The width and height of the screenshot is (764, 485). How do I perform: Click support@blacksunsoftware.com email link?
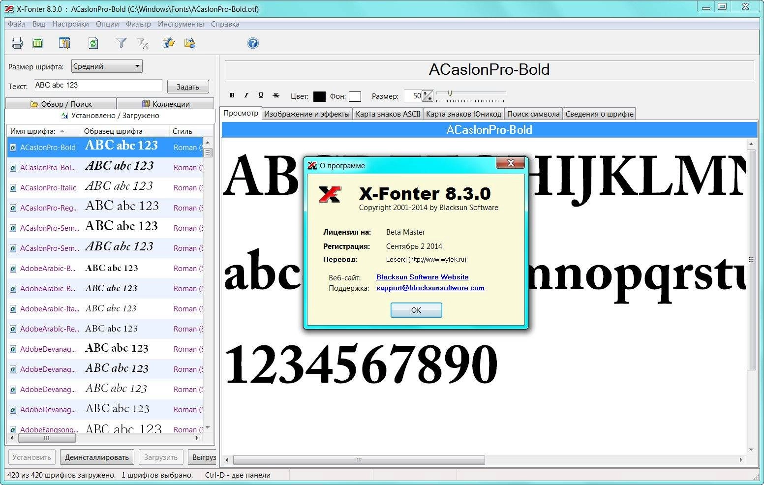point(430,288)
